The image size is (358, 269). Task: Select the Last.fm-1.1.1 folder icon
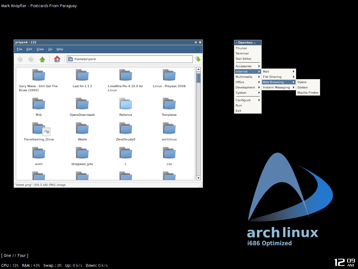[82, 75]
